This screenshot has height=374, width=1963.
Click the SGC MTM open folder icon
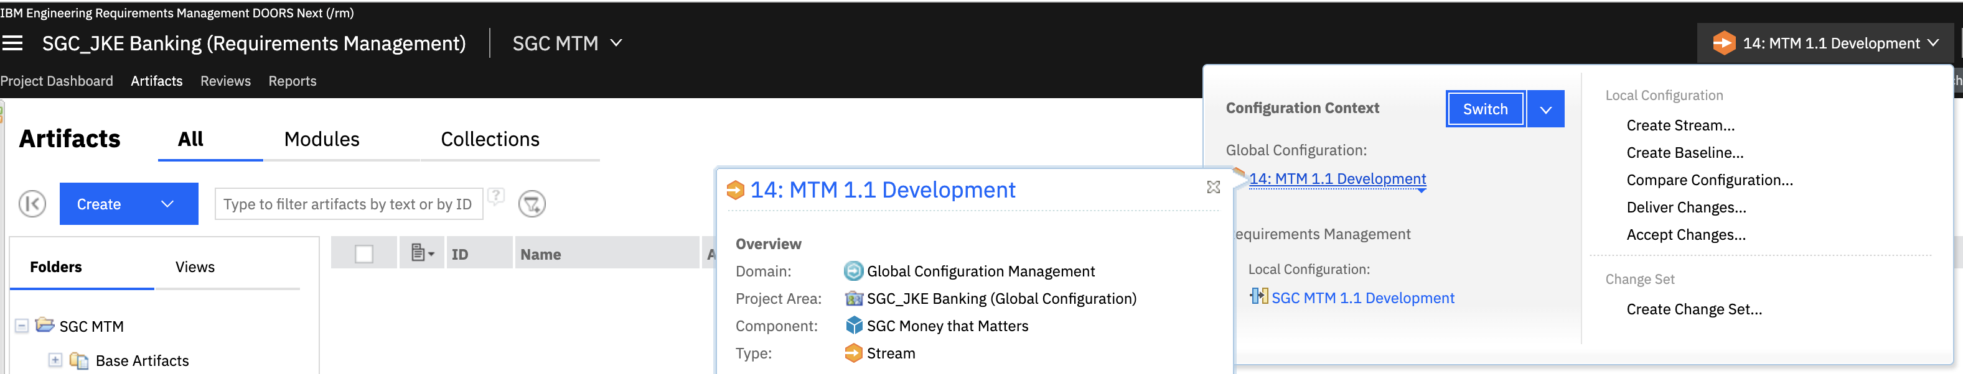click(45, 326)
